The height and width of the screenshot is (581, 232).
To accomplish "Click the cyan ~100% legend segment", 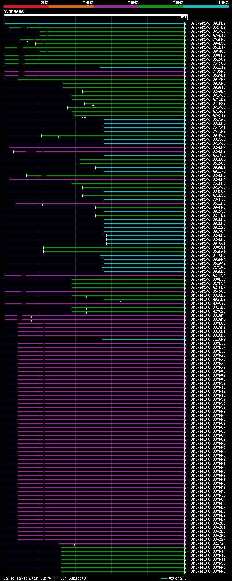I will pyautogui.click(x=206, y=6).
